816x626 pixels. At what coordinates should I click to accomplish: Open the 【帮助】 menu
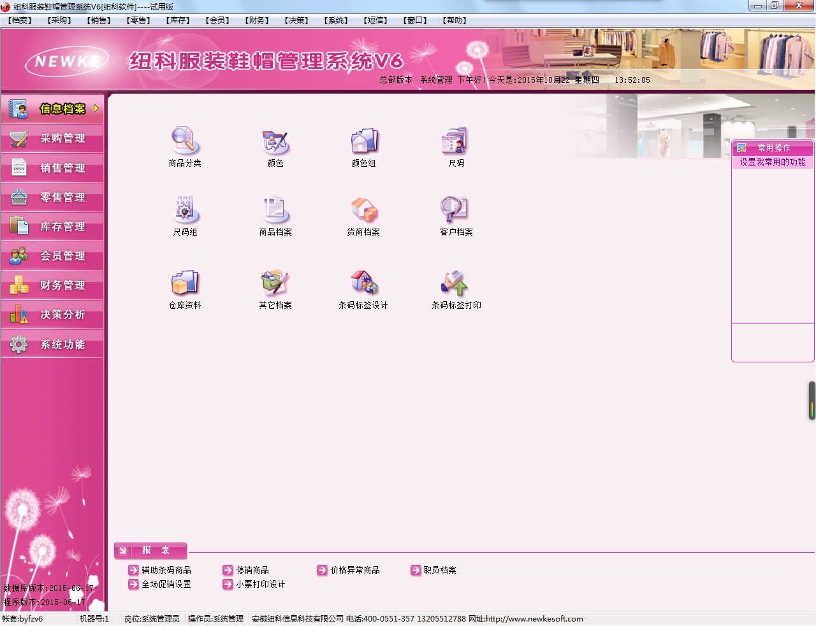pos(455,20)
